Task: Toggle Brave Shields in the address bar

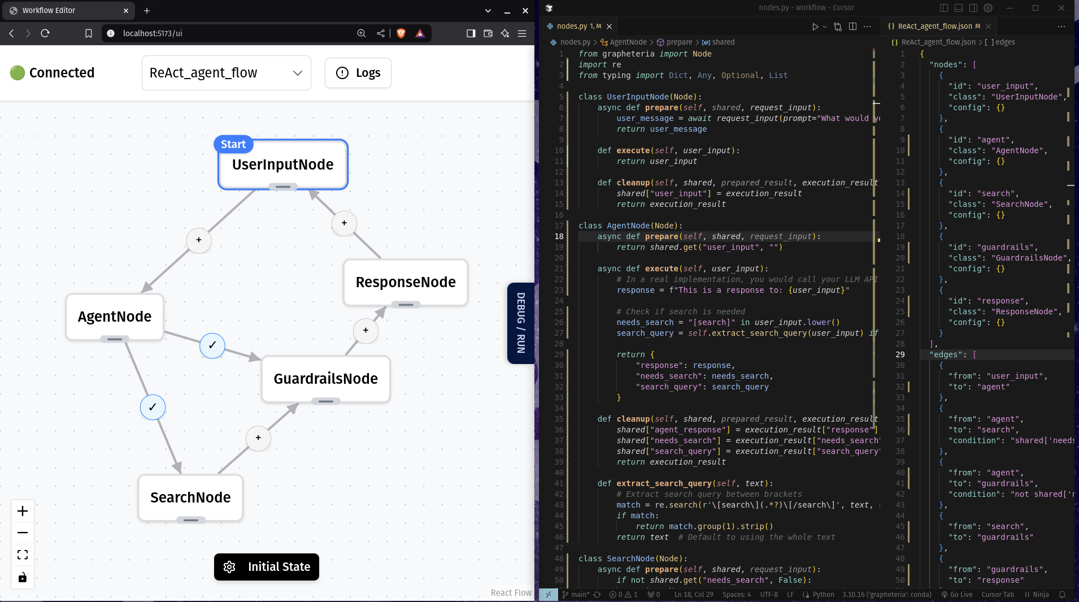Action: (402, 33)
